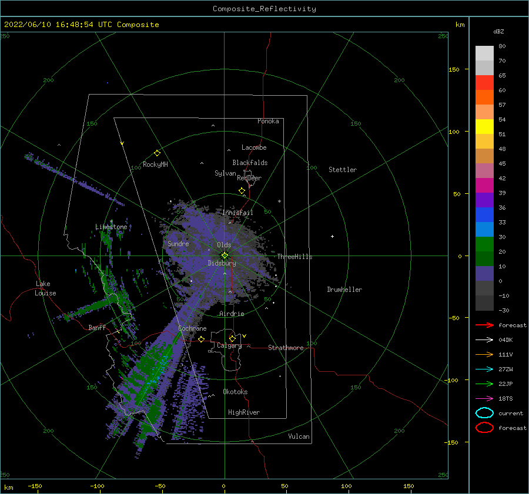The height and width of the screenshot is (494, 529).
Task: Click the 39 dBZ magenta swatch
Action: coord(484,185)
